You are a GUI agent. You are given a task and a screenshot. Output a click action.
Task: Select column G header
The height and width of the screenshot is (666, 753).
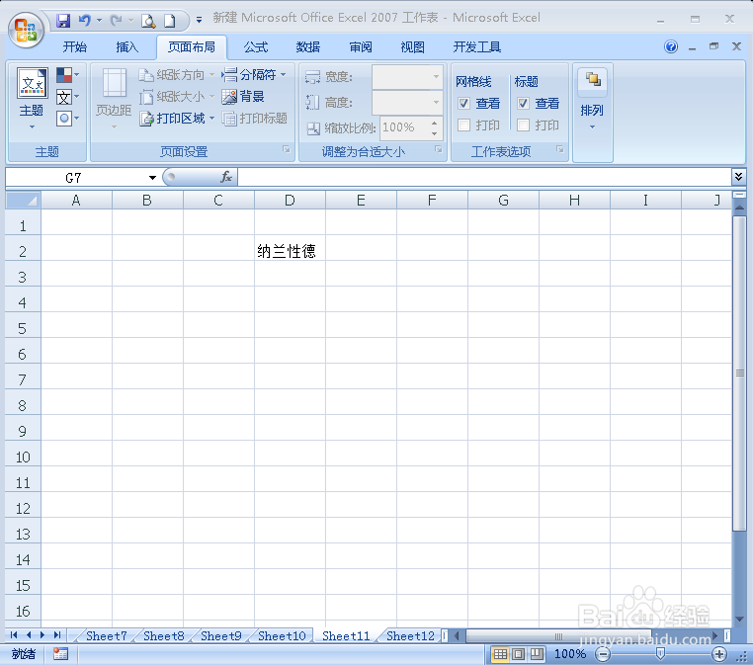click(x=503, y=201)
